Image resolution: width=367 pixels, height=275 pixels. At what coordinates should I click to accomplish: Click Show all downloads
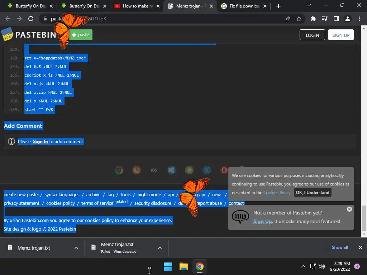pyautogui.click(x=340, y=247)
